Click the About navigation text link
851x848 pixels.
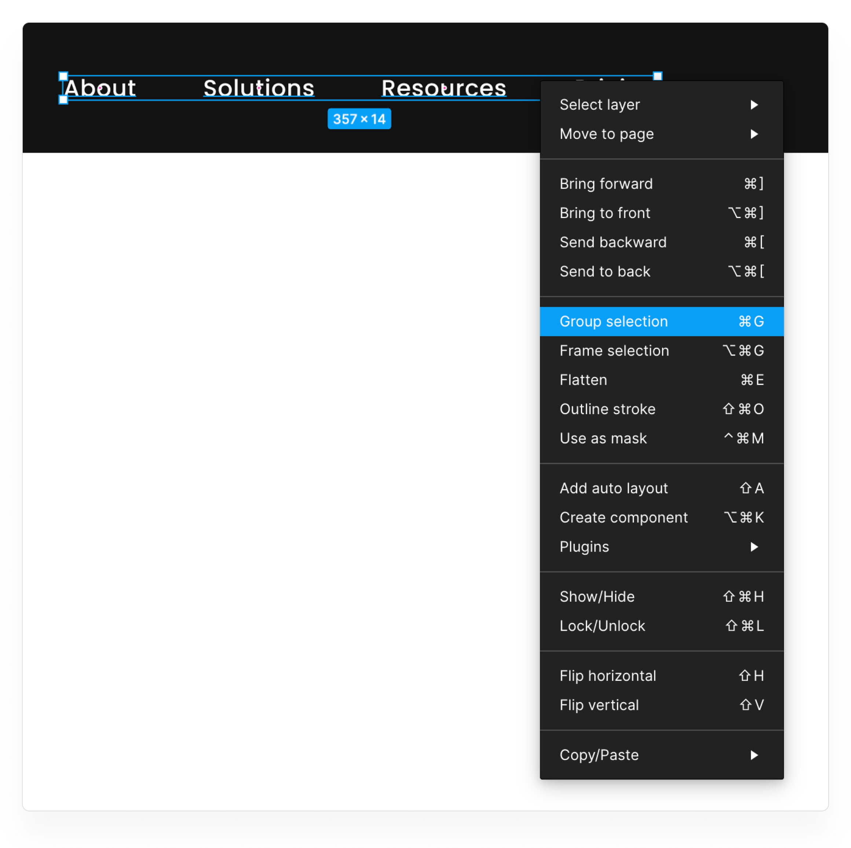[x=100, y=88]
